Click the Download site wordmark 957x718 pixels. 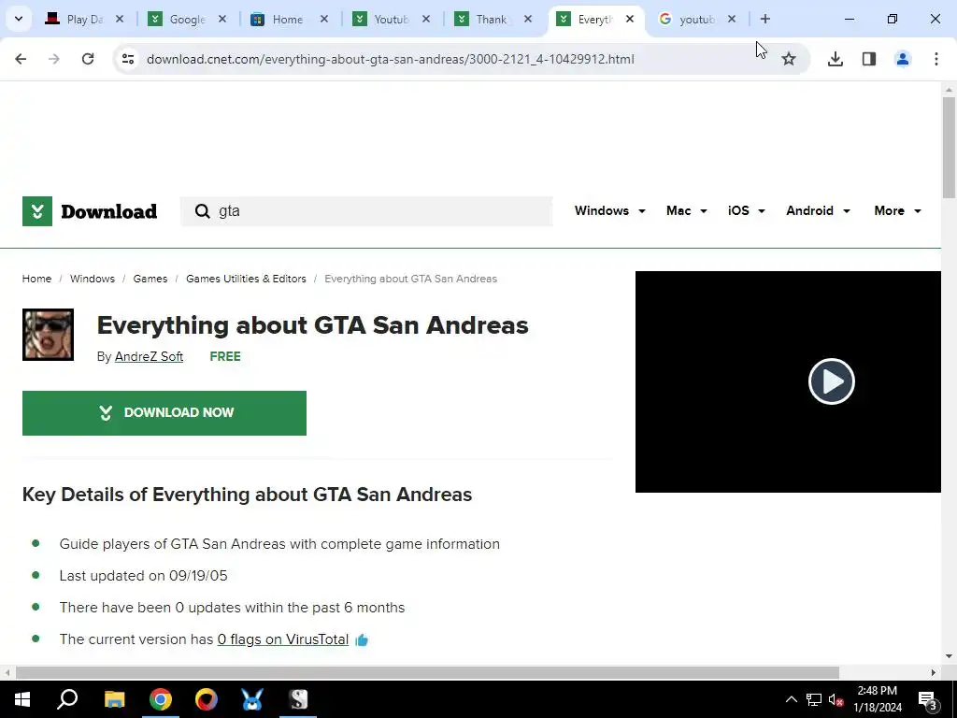pos(108,212)
